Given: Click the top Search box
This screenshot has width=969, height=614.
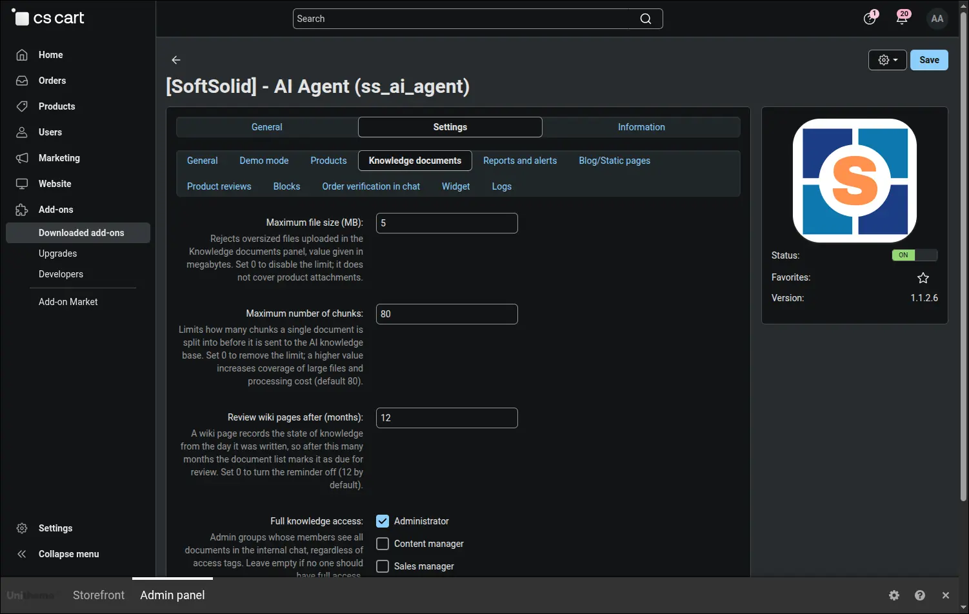Looking at the screenshot, I should coord(477,19).
